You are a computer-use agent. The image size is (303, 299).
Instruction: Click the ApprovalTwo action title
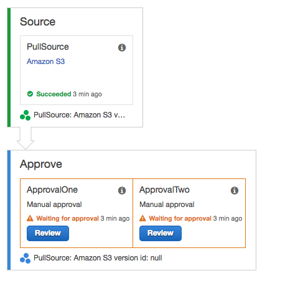164,190
